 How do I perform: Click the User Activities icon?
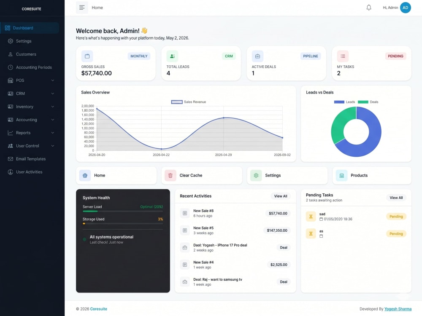point(11,172)
